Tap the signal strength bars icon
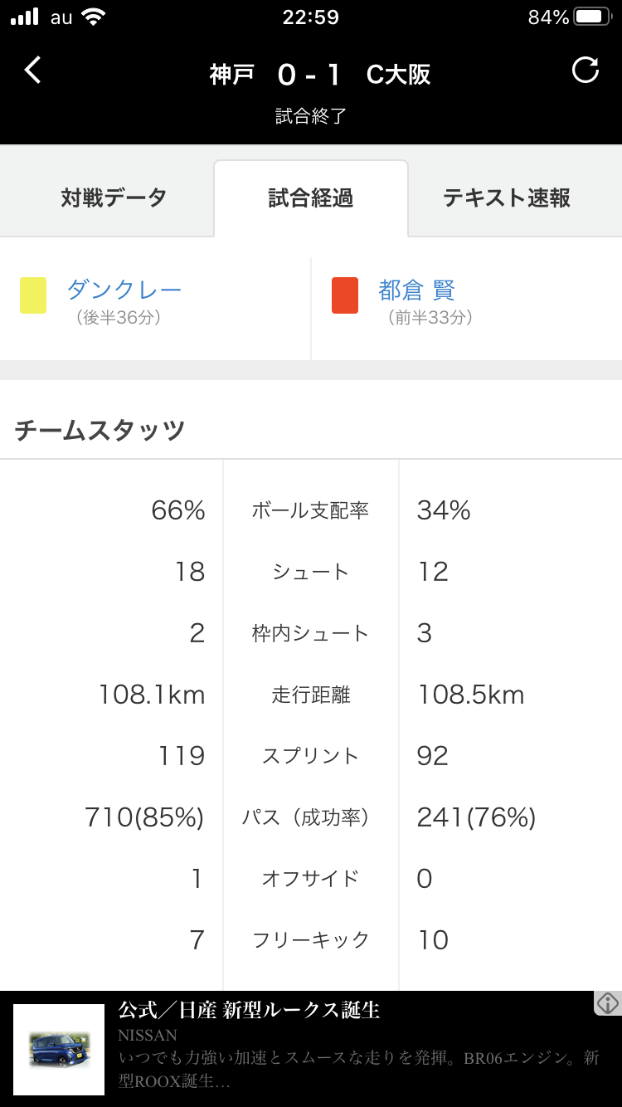This screenshot has width=622, height=1107. pyautogui.click(x=25, y=17)
